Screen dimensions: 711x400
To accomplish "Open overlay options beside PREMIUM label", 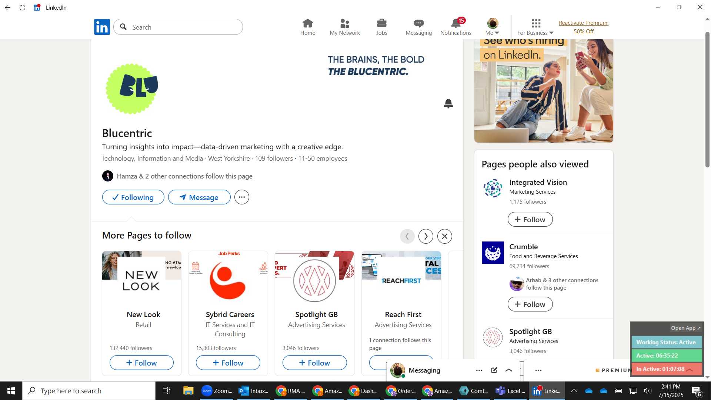I will pyautogui.click(x=538, y=370).
